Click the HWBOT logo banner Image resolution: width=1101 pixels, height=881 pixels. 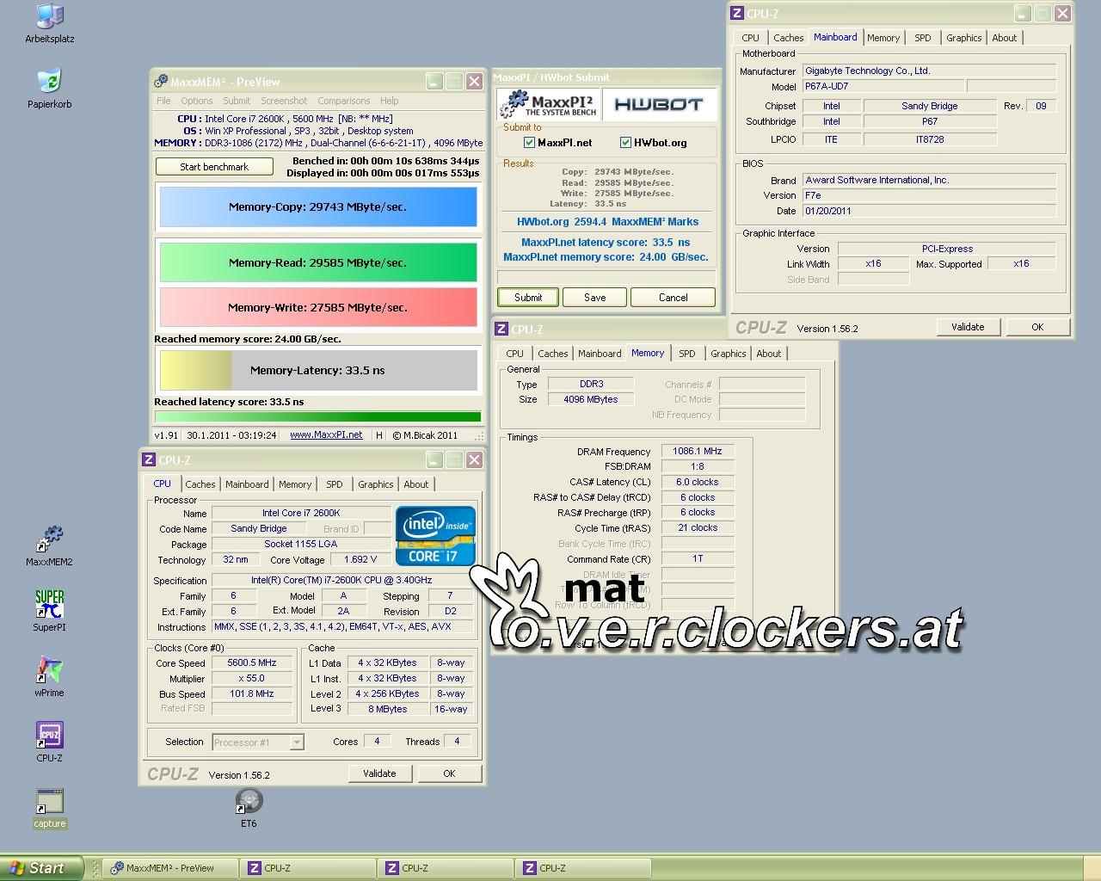(660, 104)
